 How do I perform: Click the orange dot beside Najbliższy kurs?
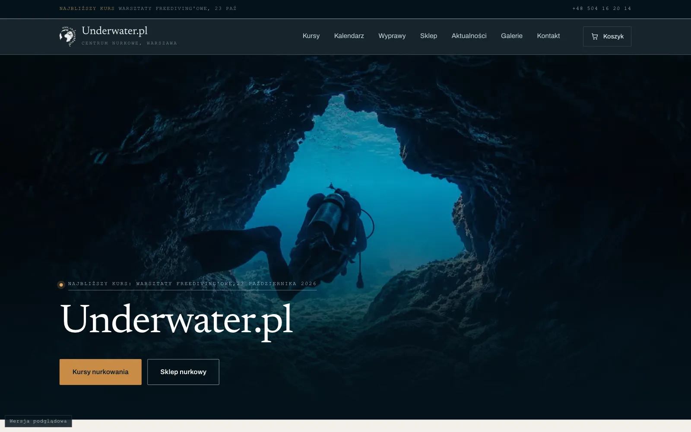[x=61, y=285]
